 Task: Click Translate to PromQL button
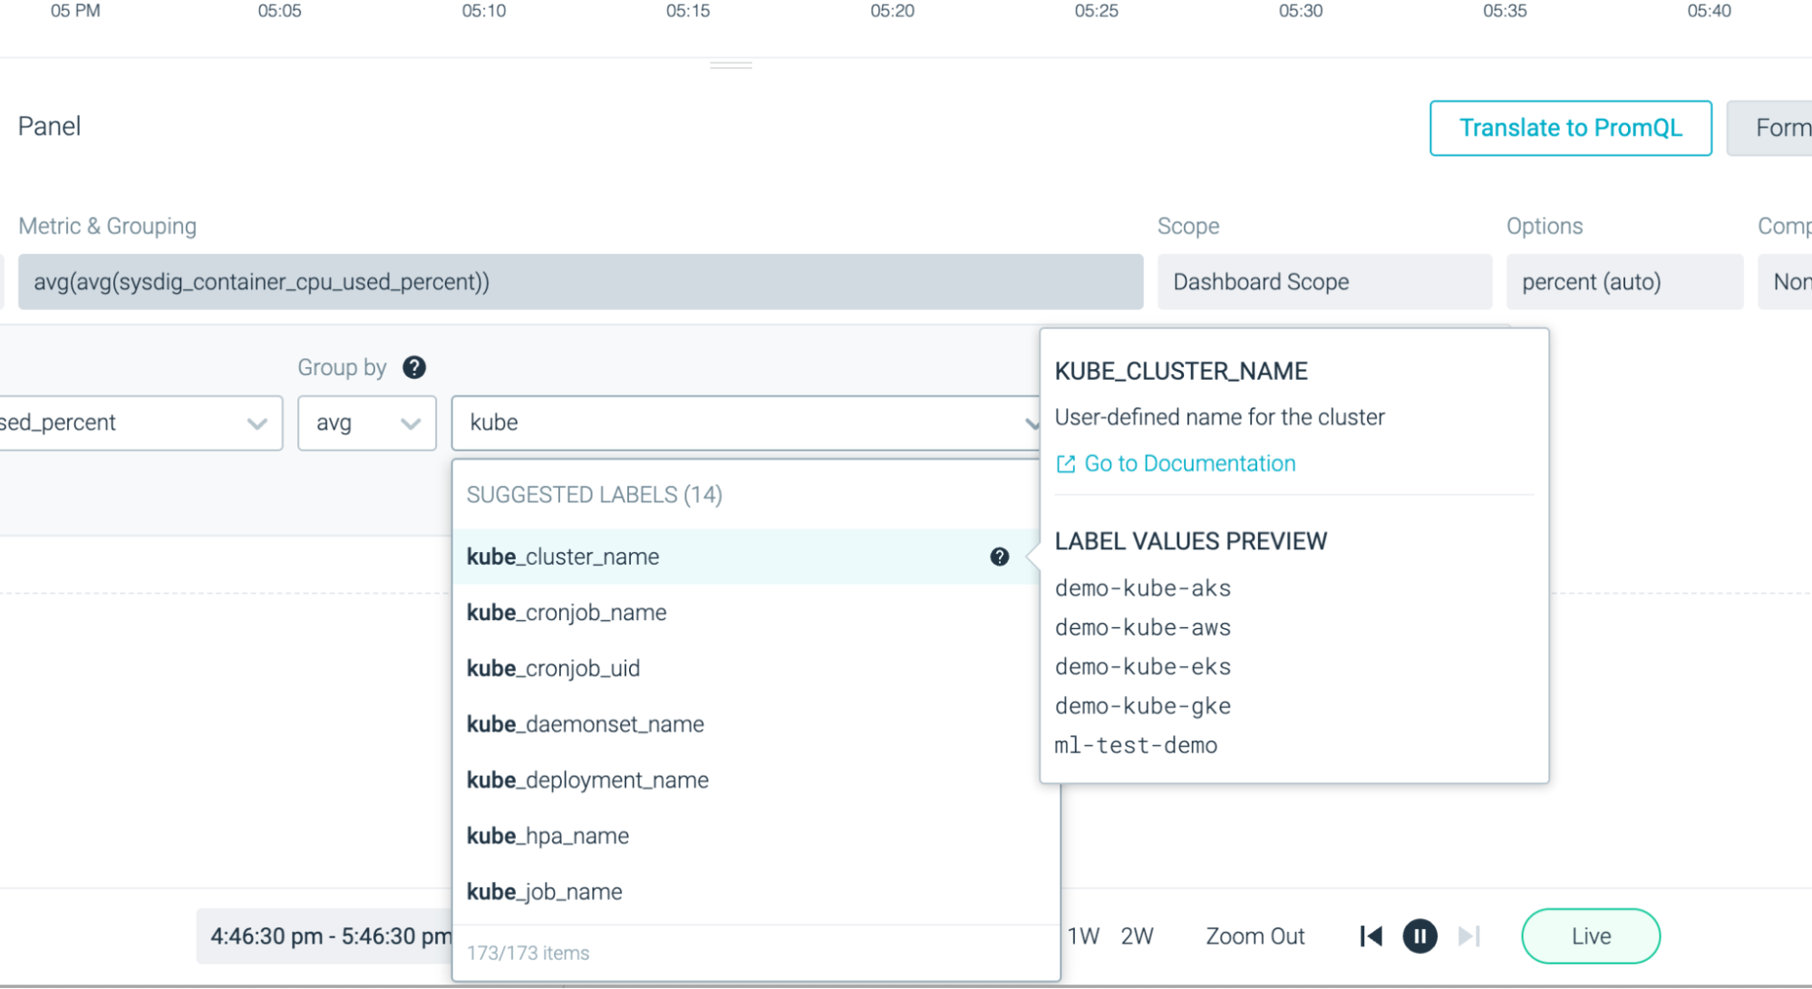tap(1570, 128)
